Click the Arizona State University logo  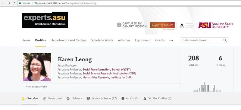click(x=216, y=25)
